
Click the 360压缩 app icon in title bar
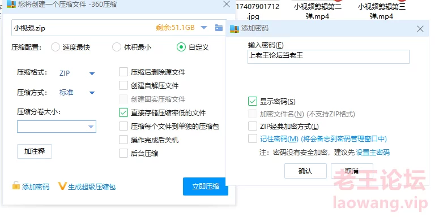click(x=11, y=4)
